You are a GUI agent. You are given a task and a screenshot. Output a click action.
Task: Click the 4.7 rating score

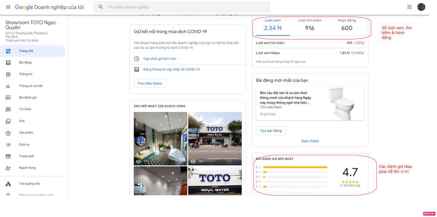pyautogui.click(x=350, y=172)
